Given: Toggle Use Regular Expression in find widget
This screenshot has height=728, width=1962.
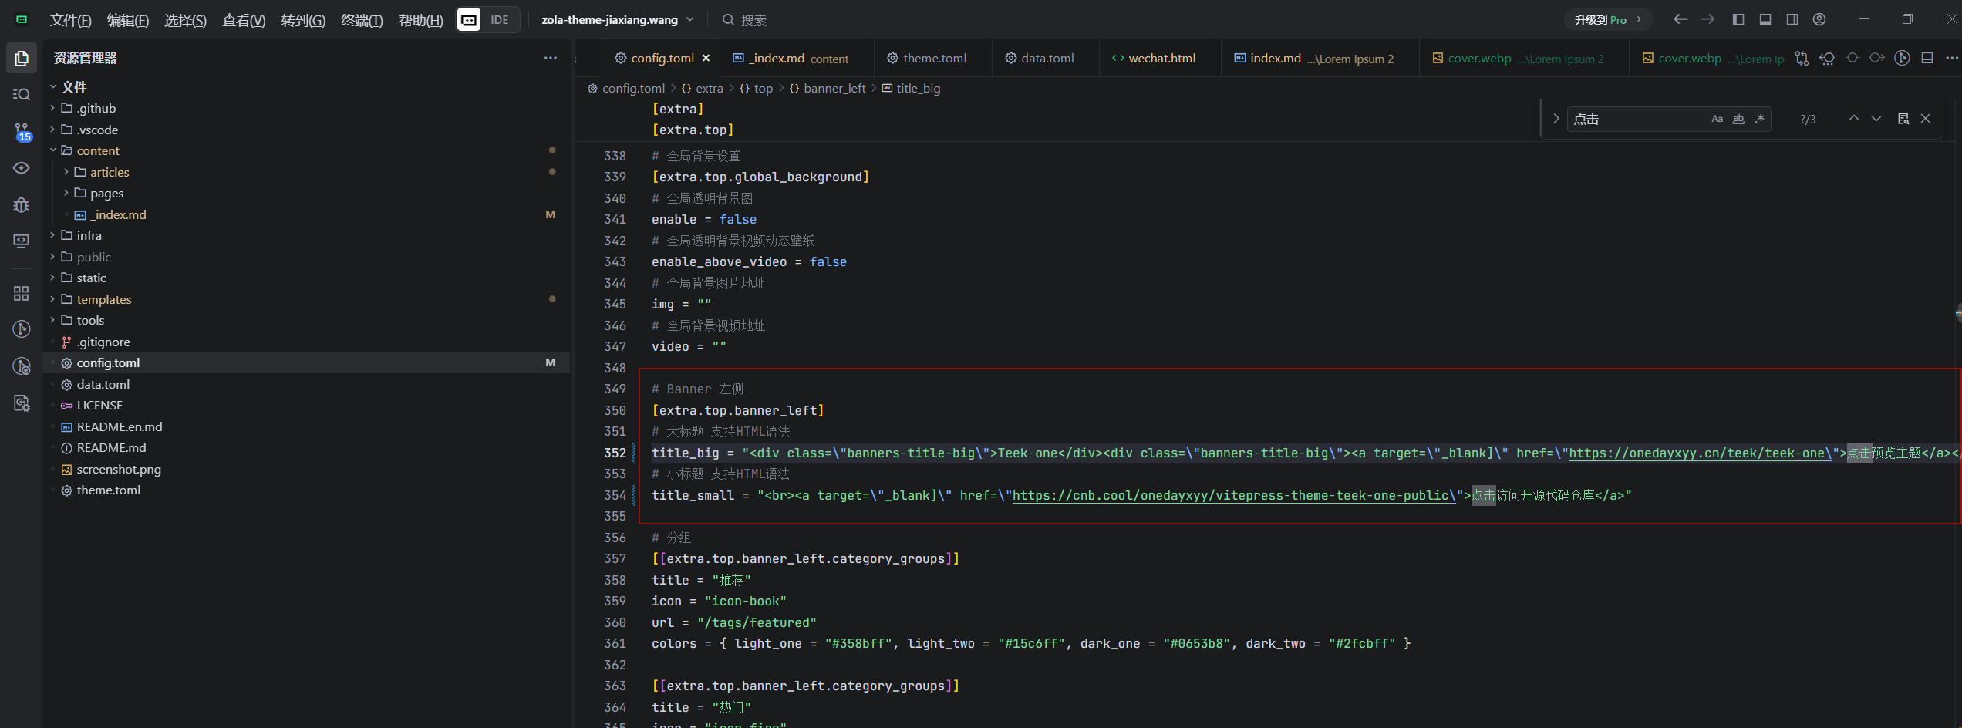Looking at the screenshot, I should [x=1759, y=119].
